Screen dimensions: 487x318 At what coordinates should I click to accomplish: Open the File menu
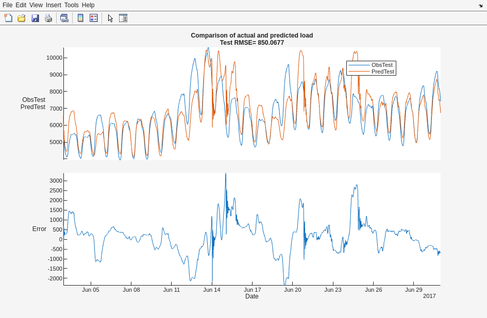tap(8, 5)
